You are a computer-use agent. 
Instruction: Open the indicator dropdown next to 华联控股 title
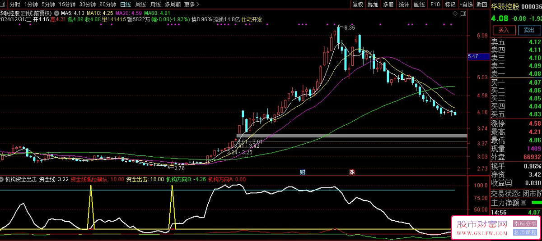pyautogui.click(x=56, y=13)
